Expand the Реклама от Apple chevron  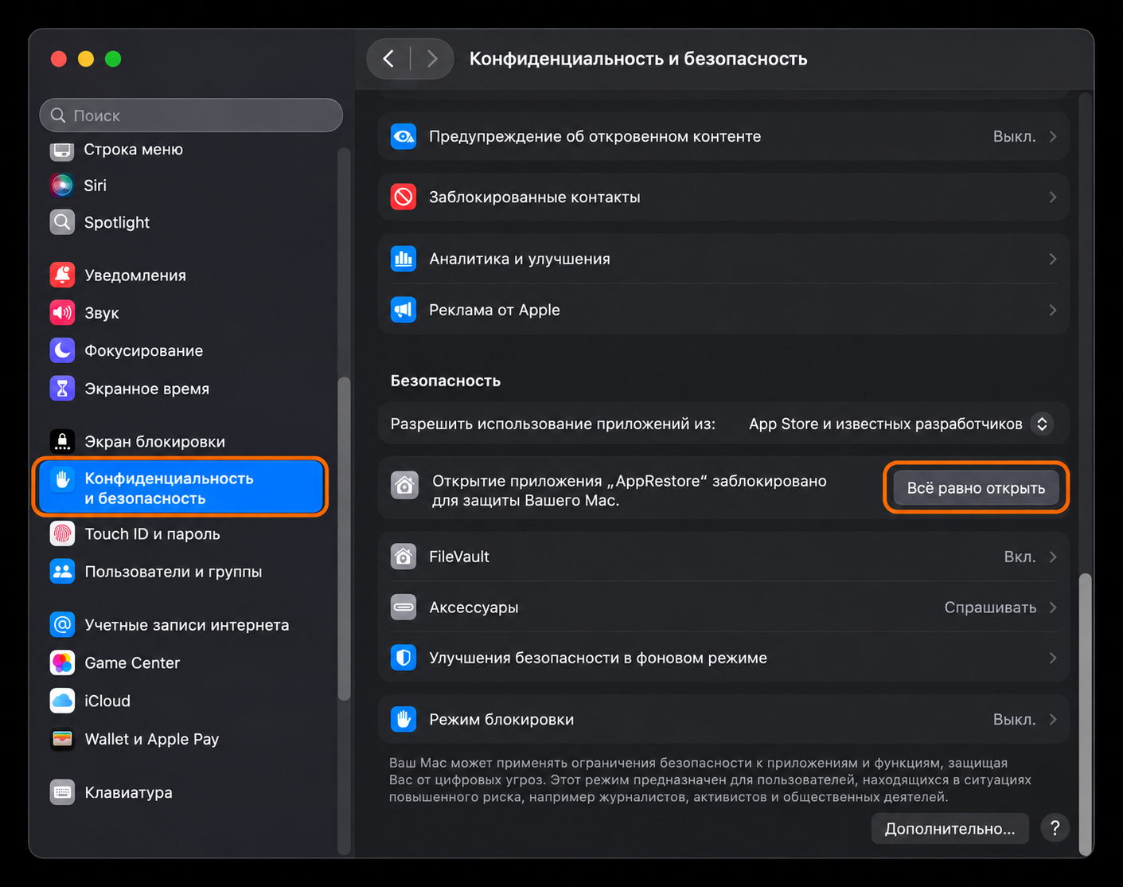(1052, 310)
